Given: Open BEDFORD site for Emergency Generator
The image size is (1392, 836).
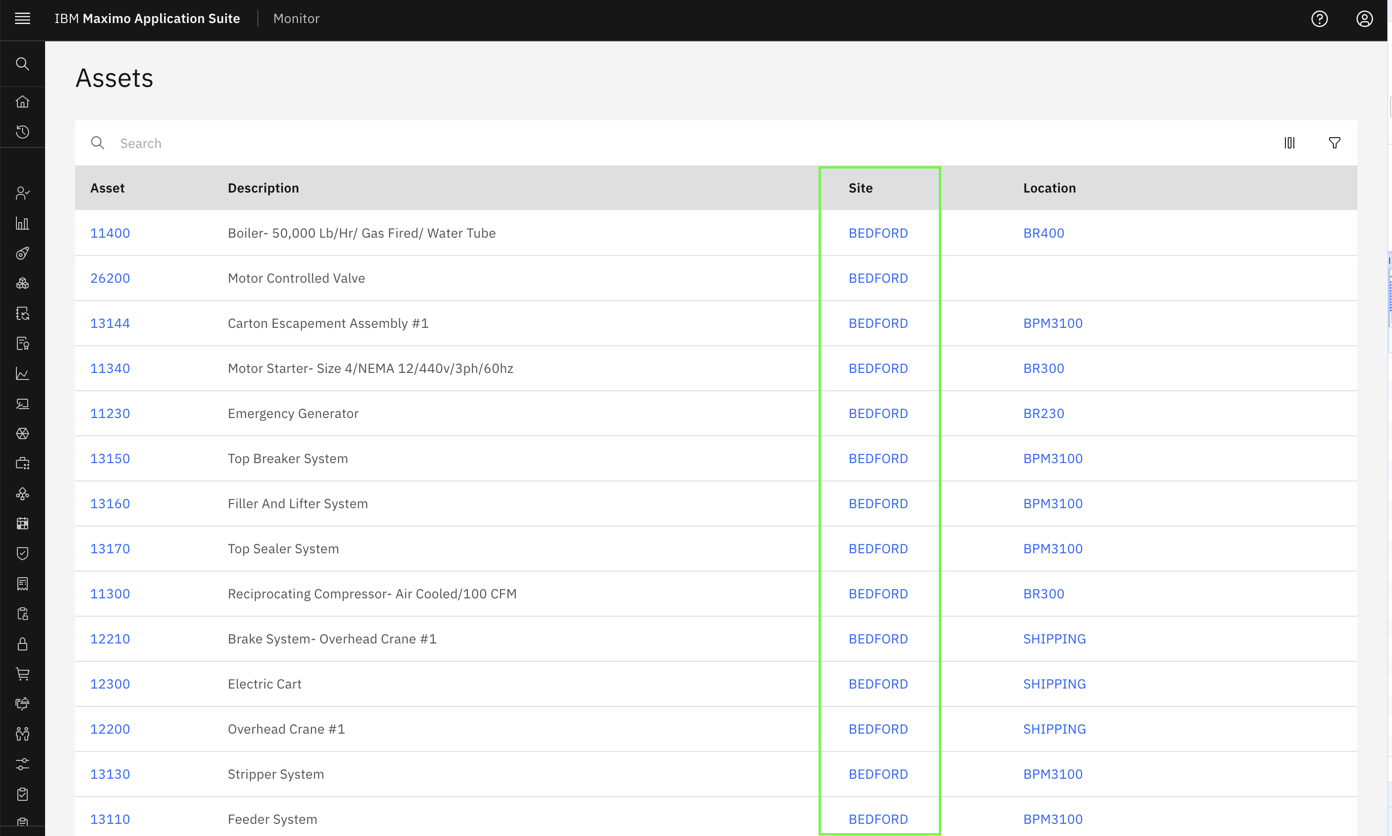Looking at the screenshot, I should (878, 413).
